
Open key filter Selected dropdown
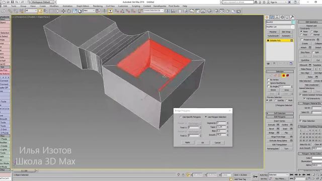click(278, 174)
